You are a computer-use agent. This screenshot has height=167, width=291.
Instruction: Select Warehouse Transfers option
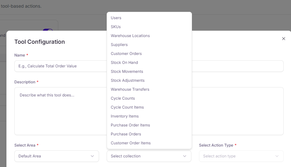tap(130, 89)
